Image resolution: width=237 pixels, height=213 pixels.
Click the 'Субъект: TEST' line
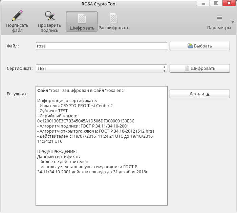coord(52,111)
